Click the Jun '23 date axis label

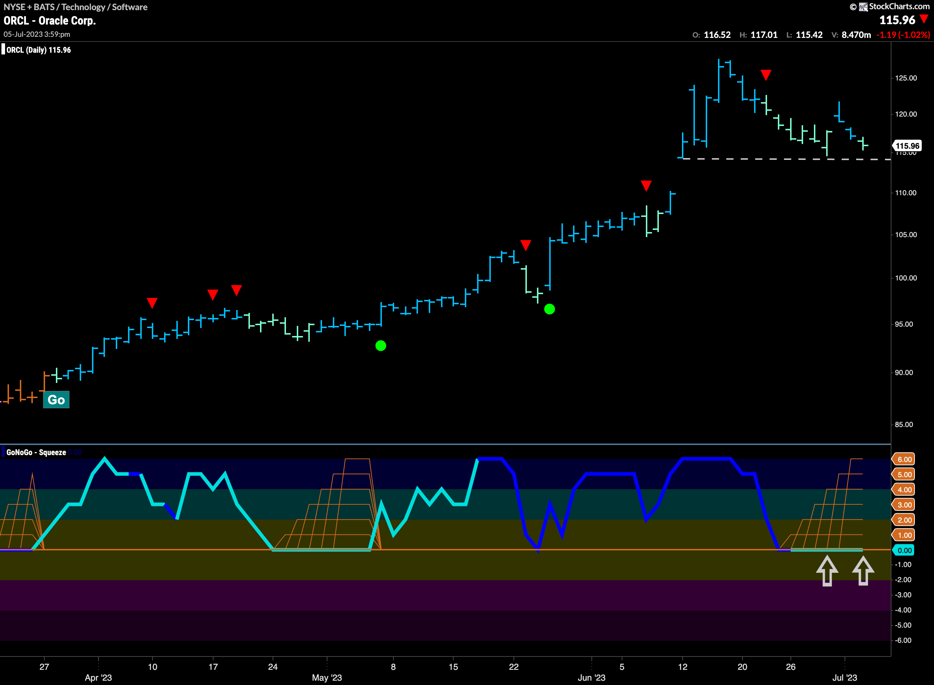coord(591,677)
